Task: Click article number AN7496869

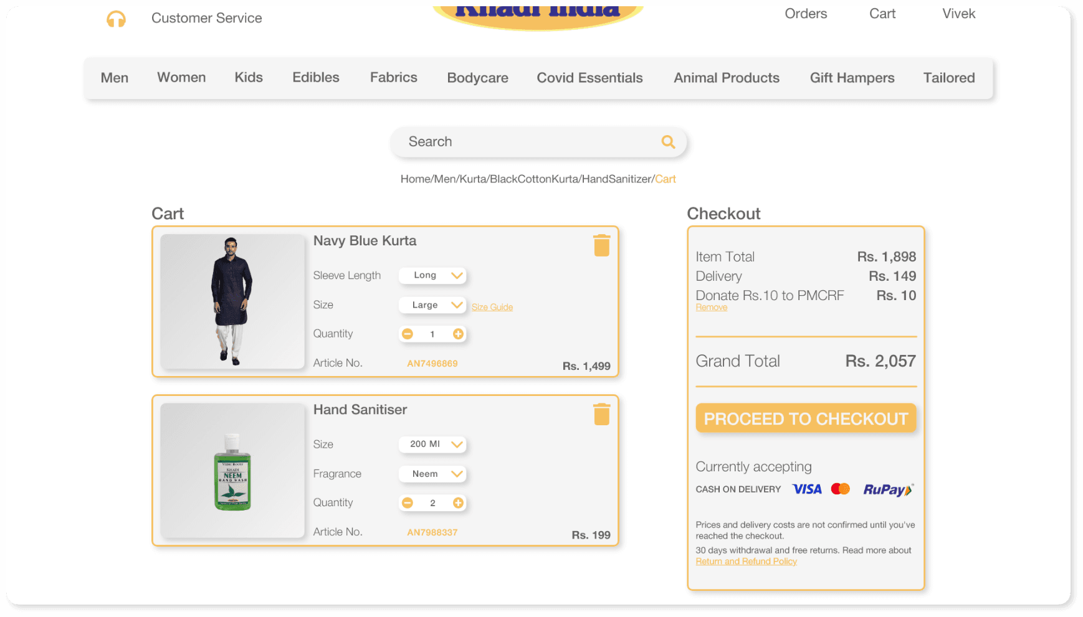Action: tap(432, 364)
